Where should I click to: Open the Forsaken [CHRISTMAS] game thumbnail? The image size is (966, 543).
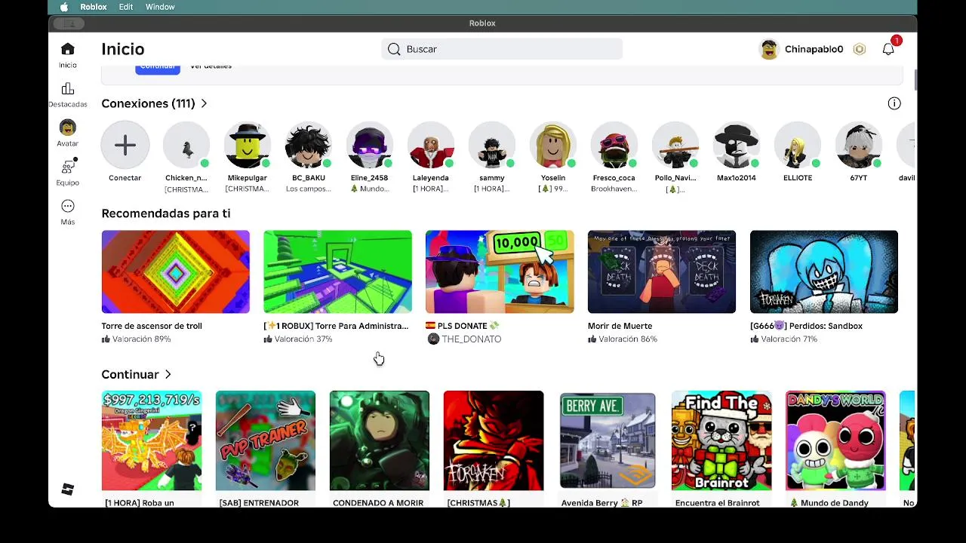pos(494,440)
